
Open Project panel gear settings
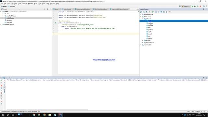click(47, 9)
